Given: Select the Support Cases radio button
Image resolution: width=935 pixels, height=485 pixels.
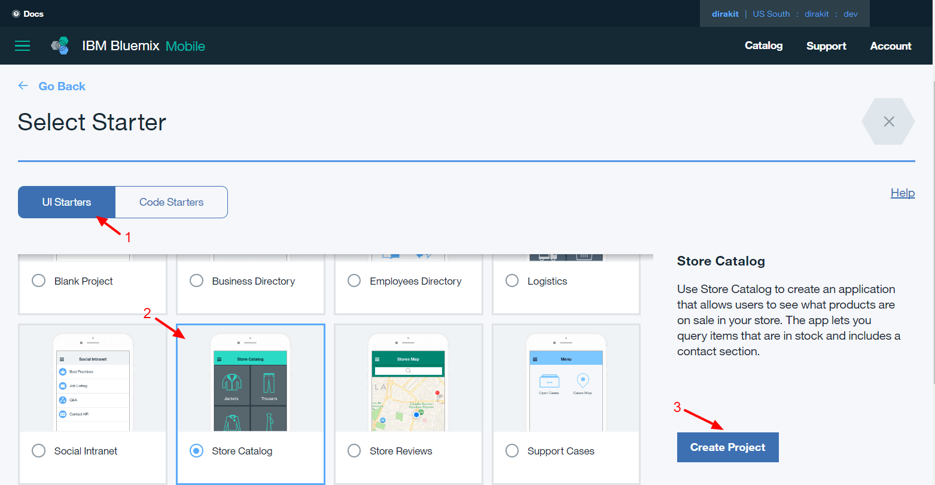Looking at the screenshot, I should pos(512,450).
